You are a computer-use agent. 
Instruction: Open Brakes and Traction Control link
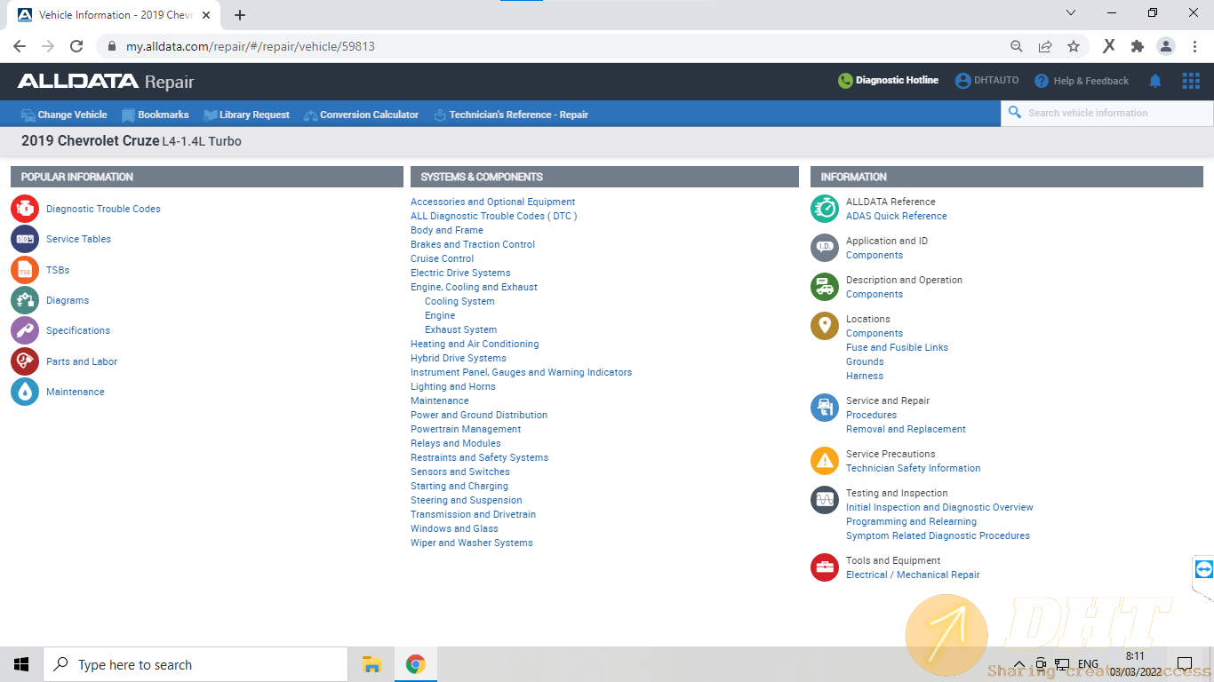pos(473,244)
